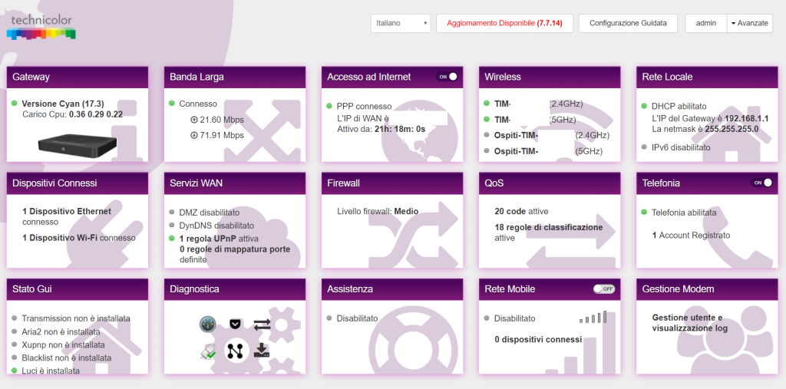Screen dimensions: 786x389
Task: Click the mobile signal strength bars
Action: (593, 317)
